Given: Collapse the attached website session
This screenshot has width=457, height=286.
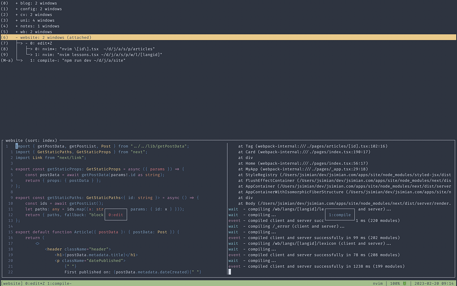Looking at the screenshot, I should (16, 37).
